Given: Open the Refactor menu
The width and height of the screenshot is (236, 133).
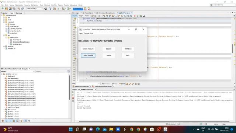Looking at the screenshot, I should [x=35, y=5].
